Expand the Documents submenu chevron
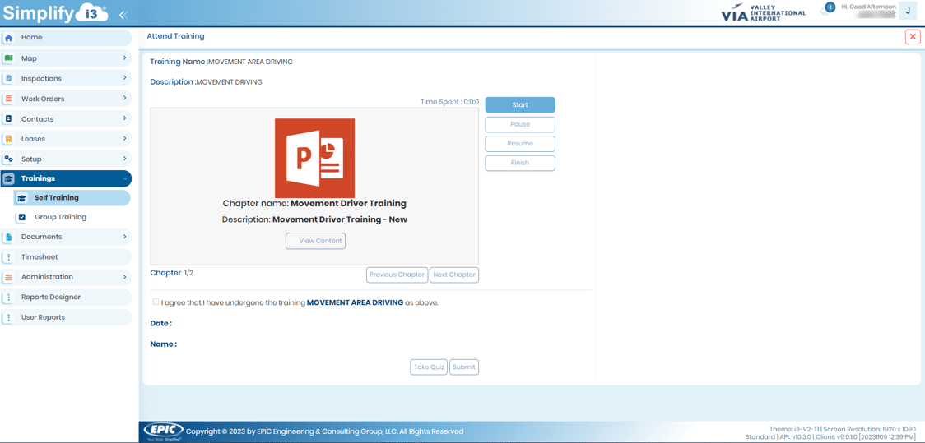 [x=124, y=237]
